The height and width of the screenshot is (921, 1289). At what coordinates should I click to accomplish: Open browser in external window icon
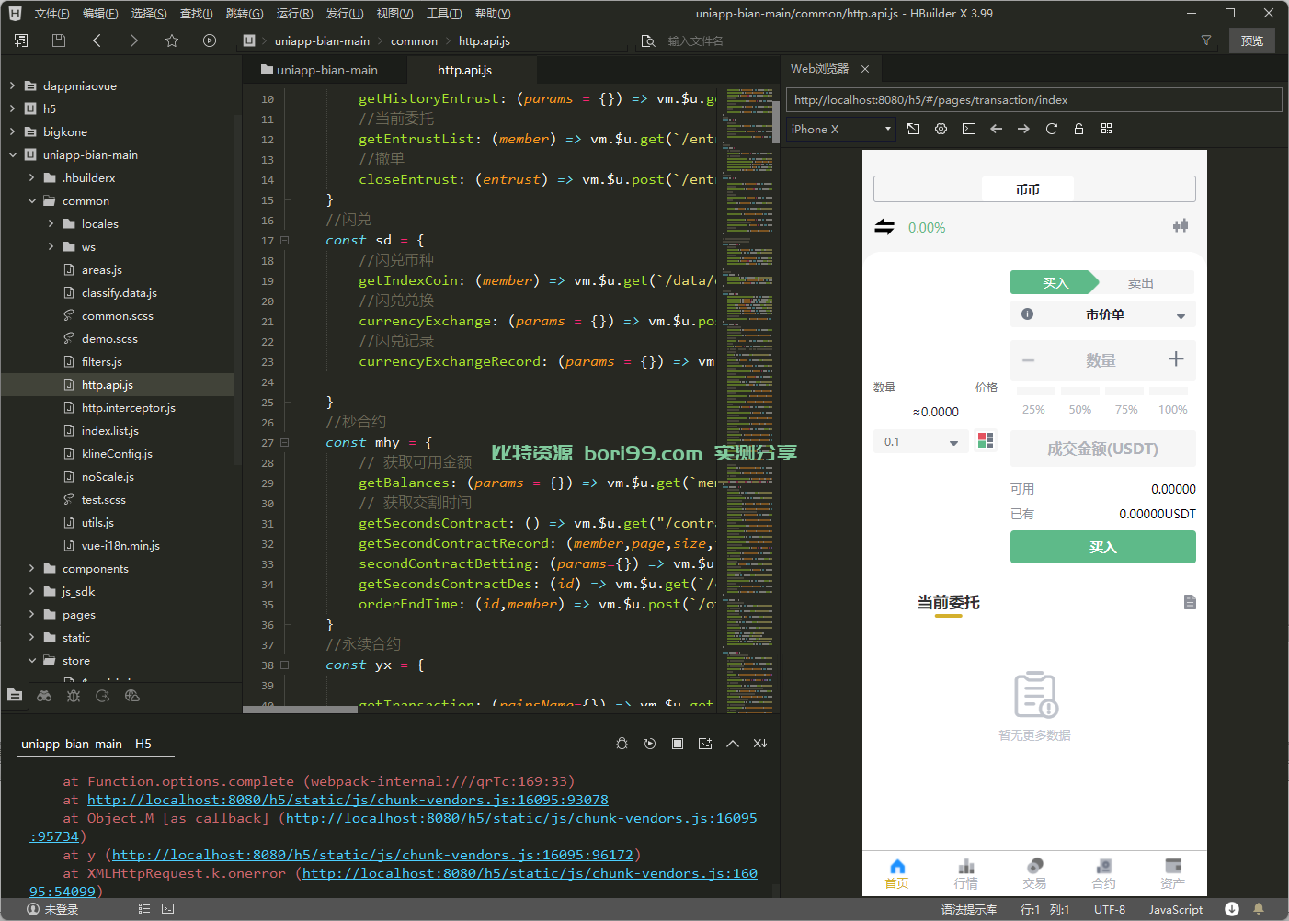coord(913,129)
